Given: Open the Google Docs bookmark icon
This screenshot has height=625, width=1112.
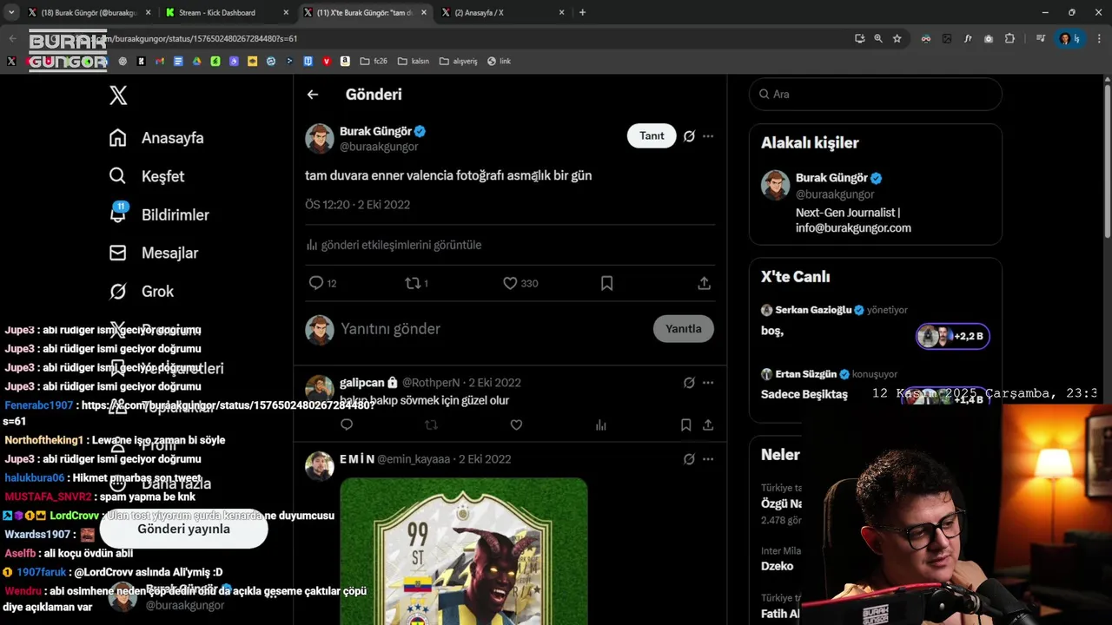Looking at the screenshot, I should pos(178,62).
